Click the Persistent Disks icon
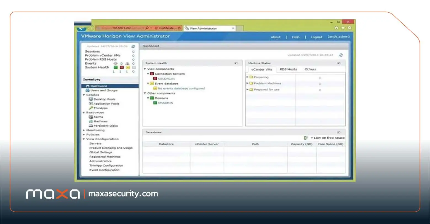 (91, 126)
